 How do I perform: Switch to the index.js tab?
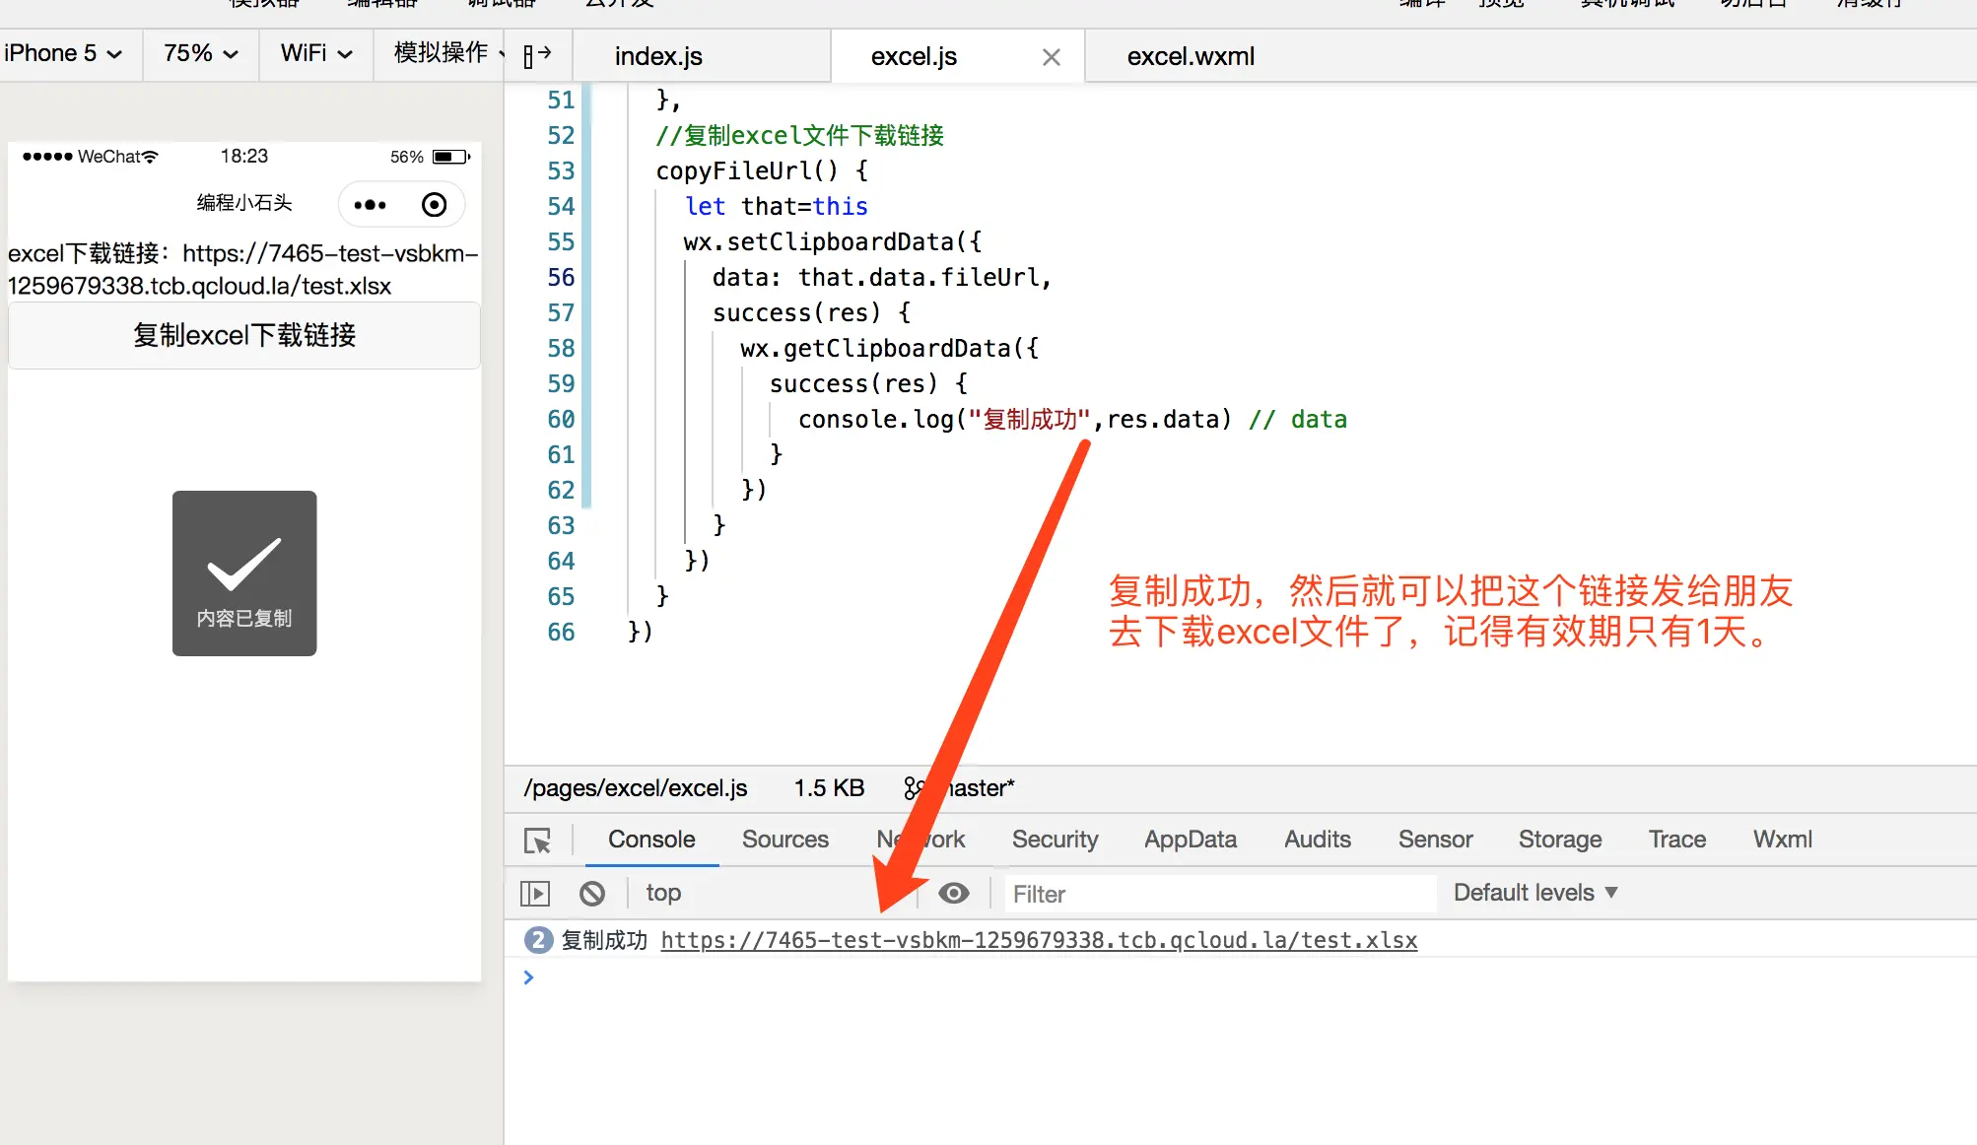point(658,57)
